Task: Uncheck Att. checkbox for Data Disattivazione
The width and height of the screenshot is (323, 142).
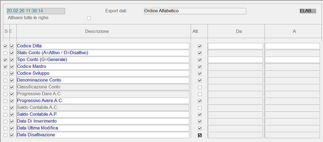Action: 200,135
